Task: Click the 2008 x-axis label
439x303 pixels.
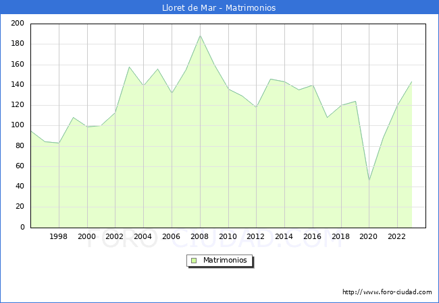Action: point(199,236)
